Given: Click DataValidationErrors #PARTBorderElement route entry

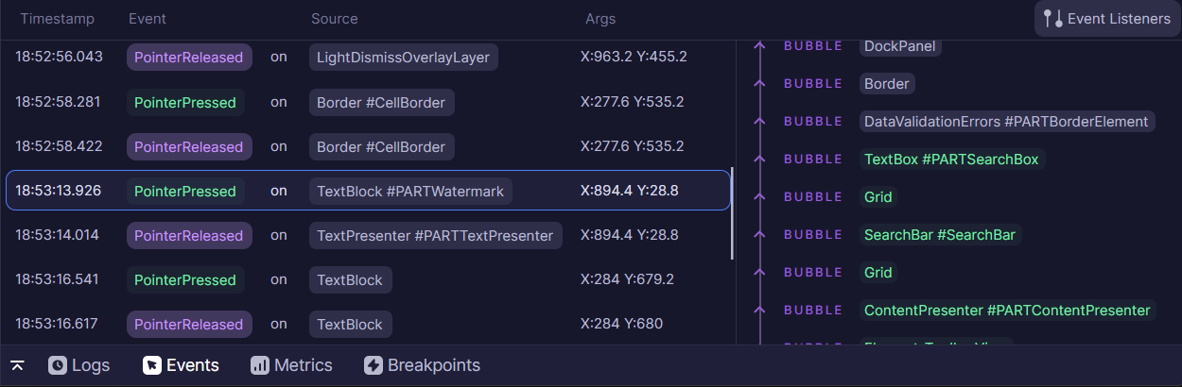Looking at the screenshot, I should point(1006,122).
